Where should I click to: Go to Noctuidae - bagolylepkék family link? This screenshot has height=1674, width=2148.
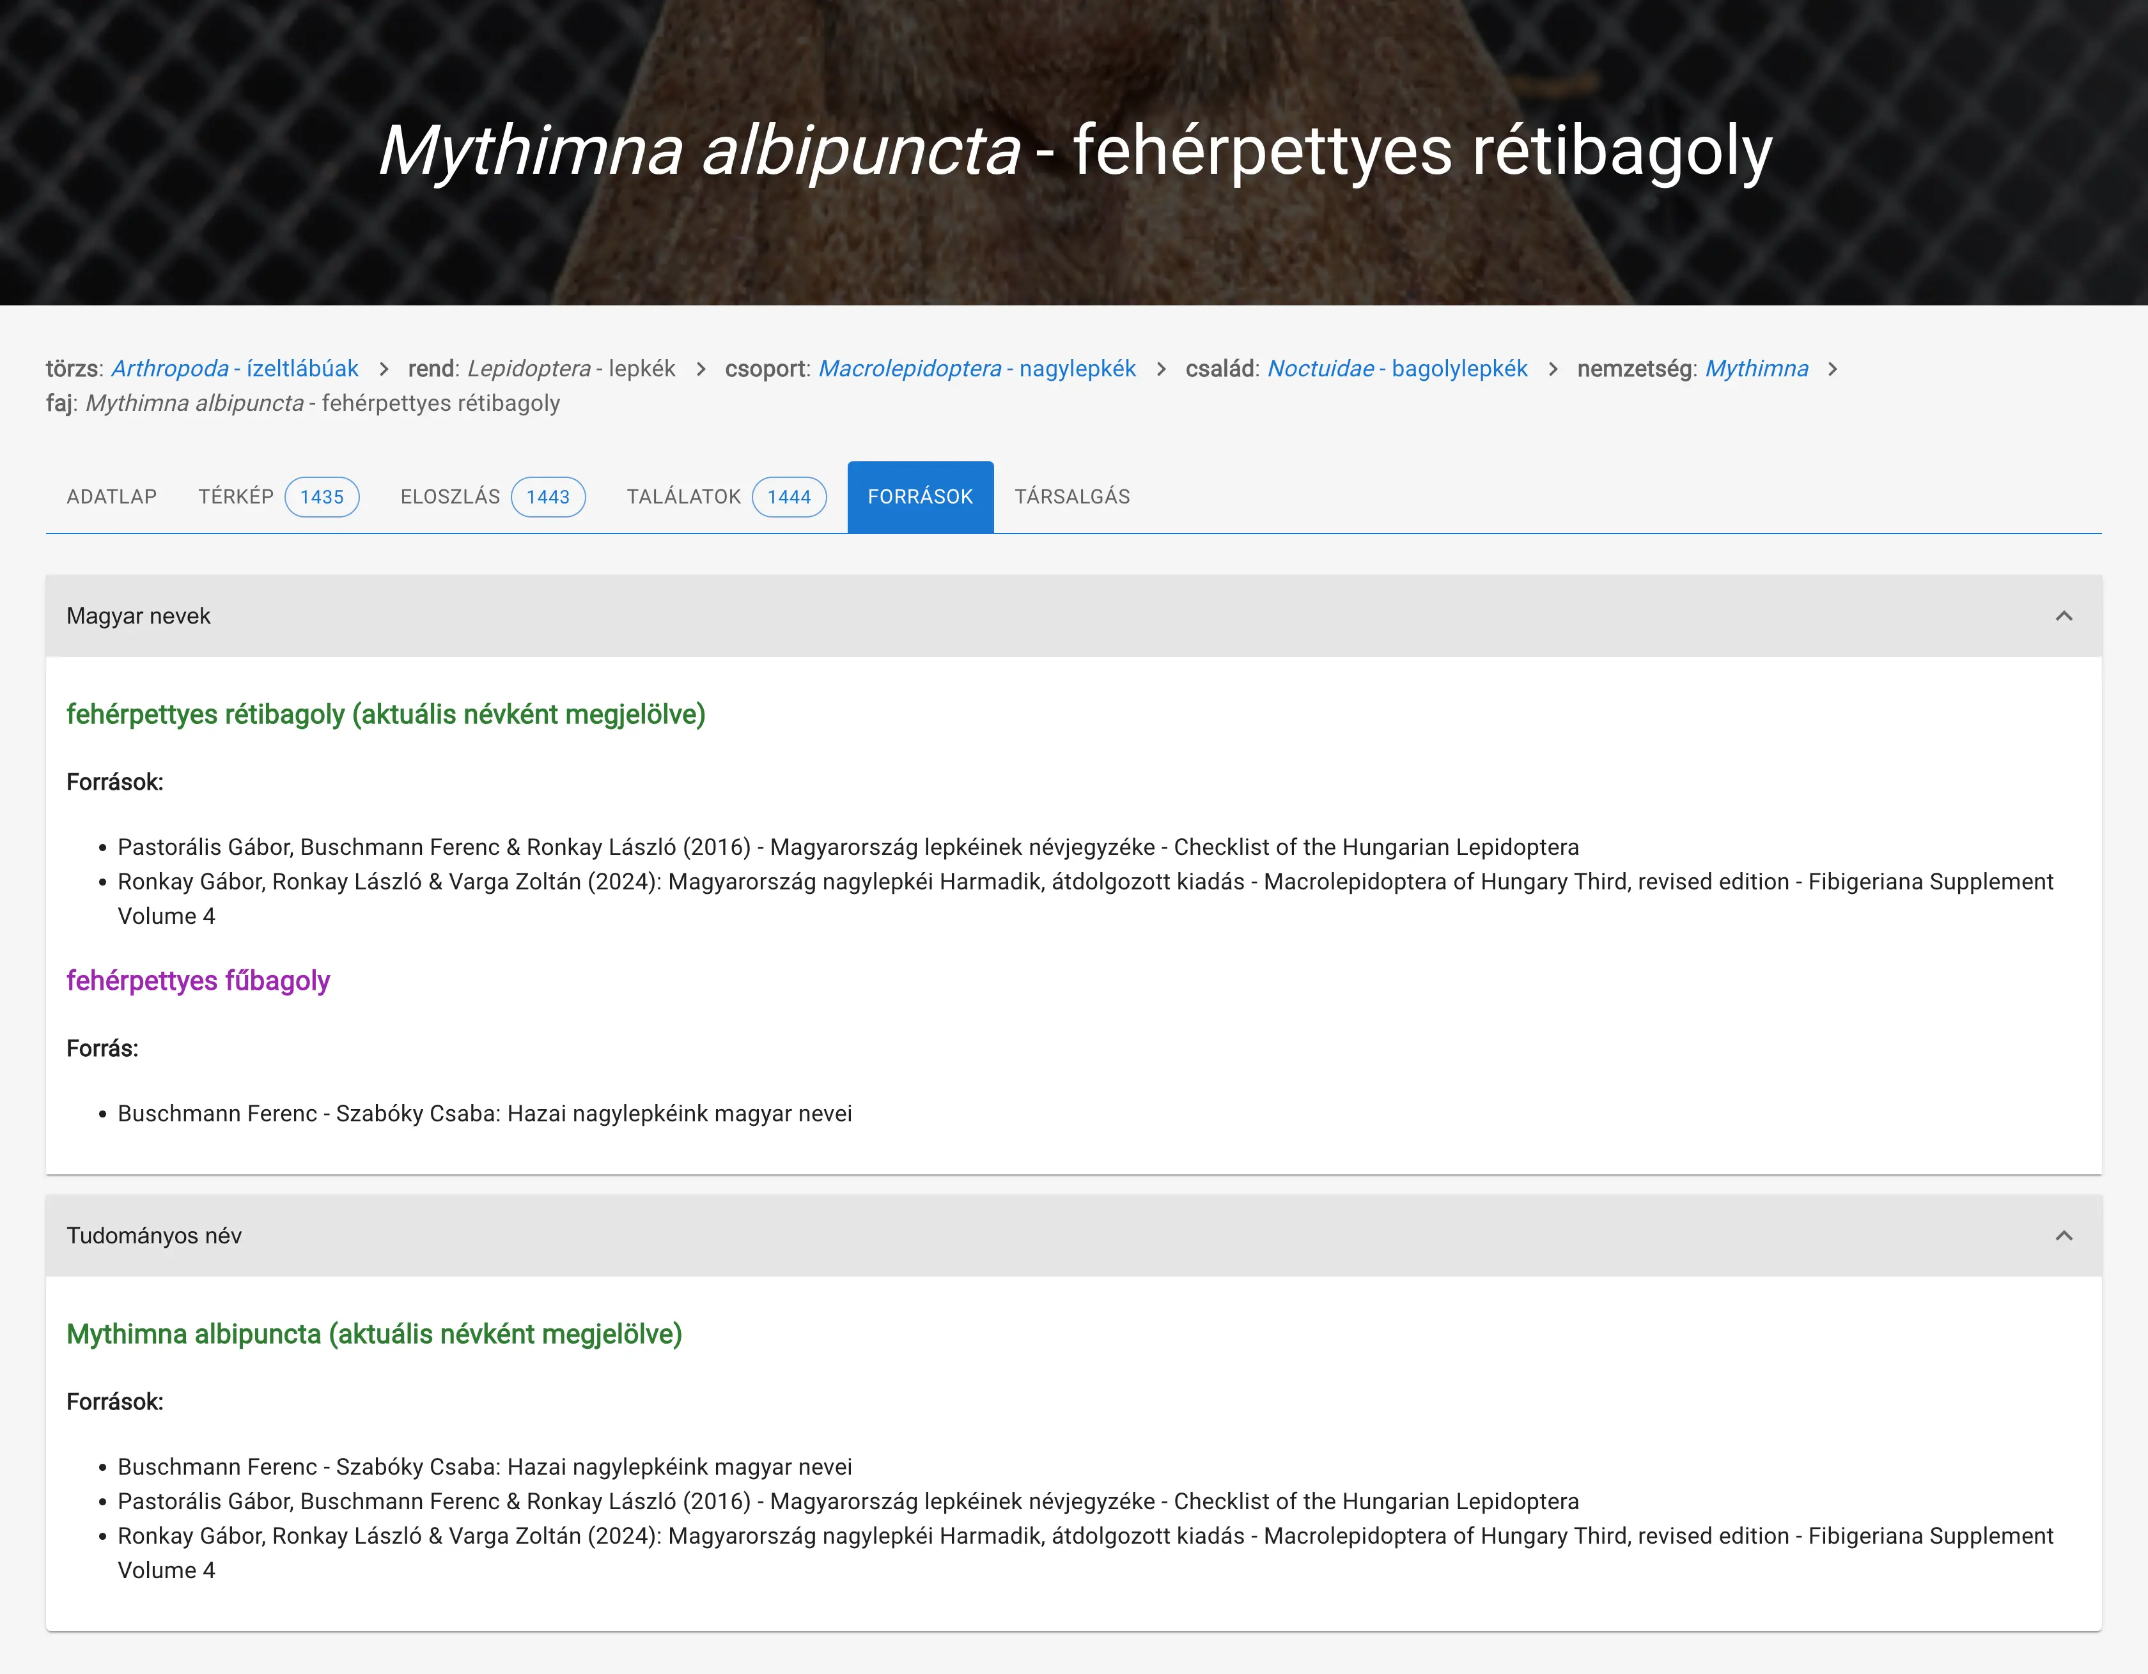tap(1397, 369)
